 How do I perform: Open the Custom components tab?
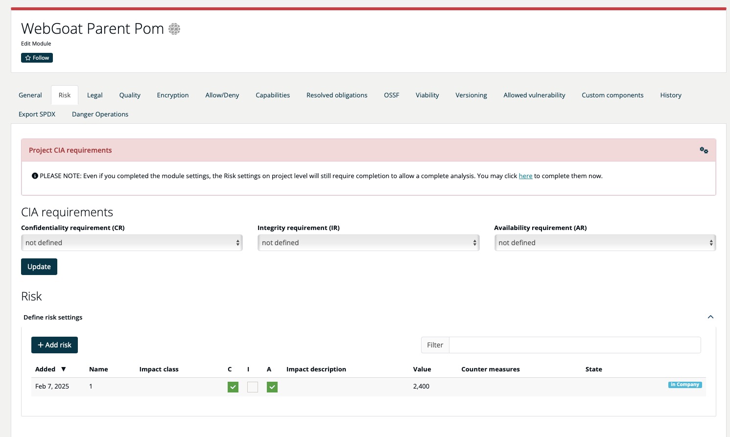[x=612, y=95]
